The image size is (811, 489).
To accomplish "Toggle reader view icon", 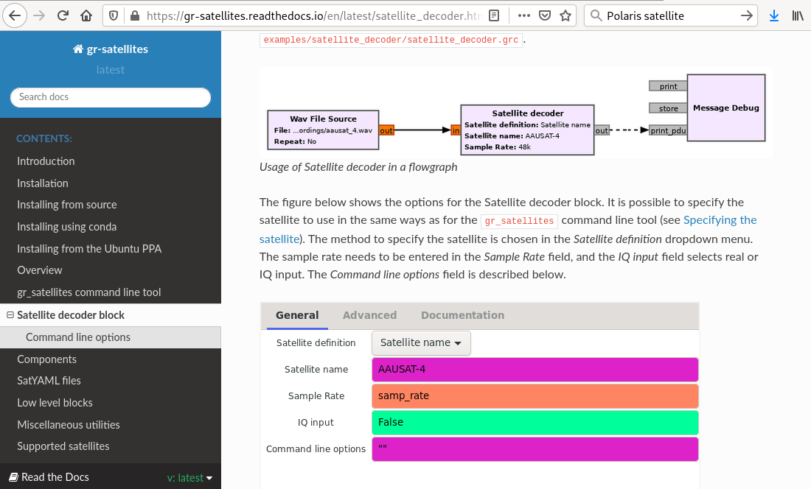I will 494,16.
